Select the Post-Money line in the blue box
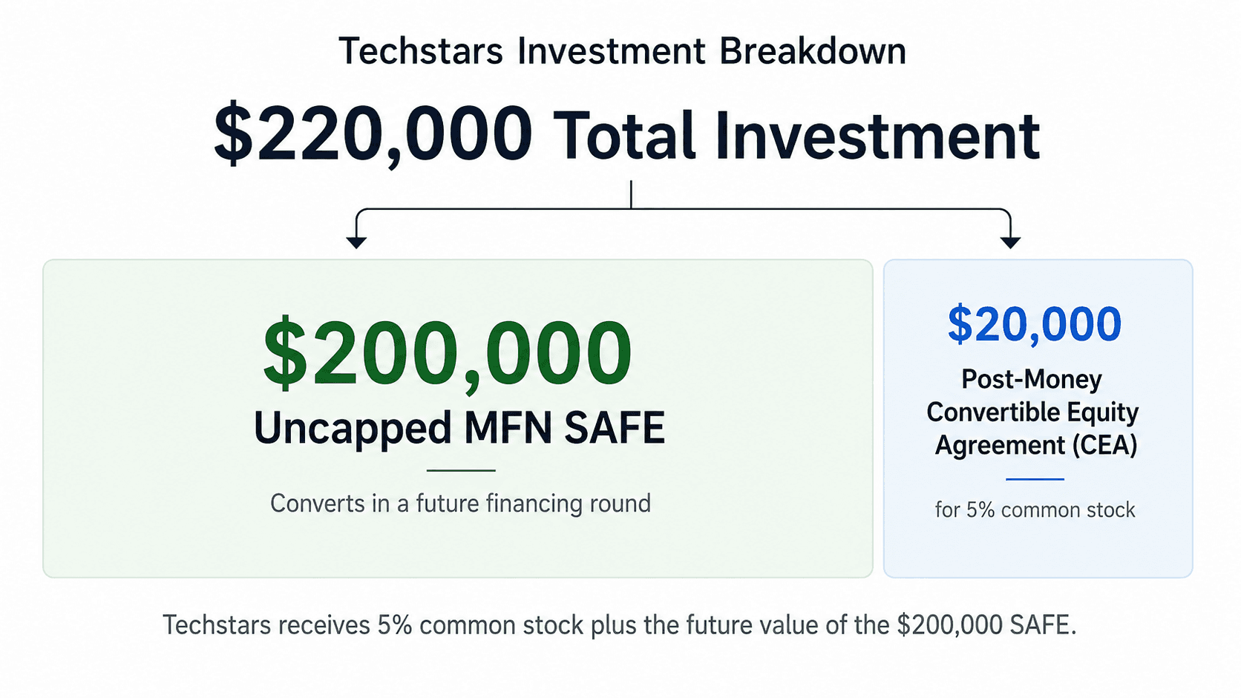 1032,379
